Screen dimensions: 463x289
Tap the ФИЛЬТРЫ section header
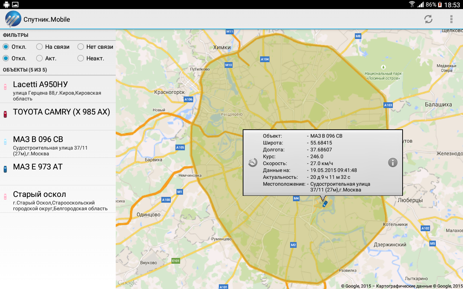tap(16, 35)
